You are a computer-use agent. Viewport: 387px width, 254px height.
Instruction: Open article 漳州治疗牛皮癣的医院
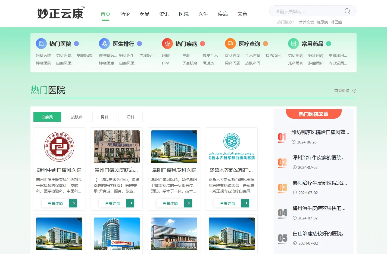[320, 158]
